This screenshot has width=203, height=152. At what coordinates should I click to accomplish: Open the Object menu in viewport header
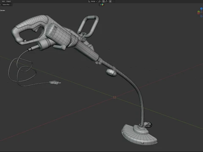pos(8,1)
